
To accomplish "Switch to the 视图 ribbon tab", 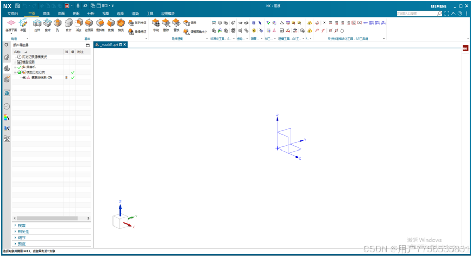I will click(105, 14).
